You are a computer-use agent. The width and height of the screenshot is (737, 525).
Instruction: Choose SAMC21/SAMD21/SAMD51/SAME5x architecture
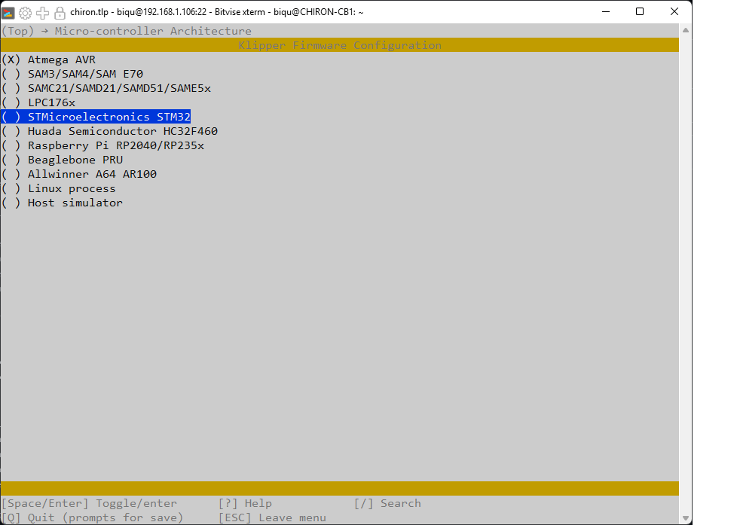[106, 88]
